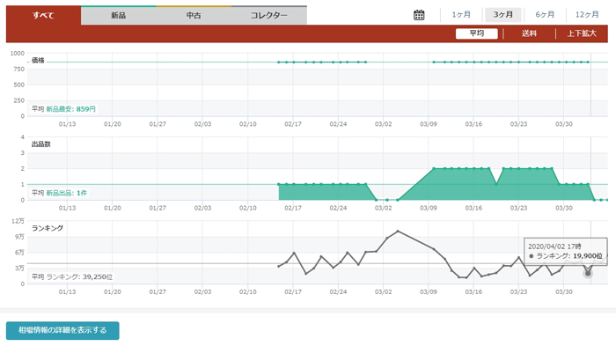
Task: Click the ランキング chart title
Action: click(48, 228)
